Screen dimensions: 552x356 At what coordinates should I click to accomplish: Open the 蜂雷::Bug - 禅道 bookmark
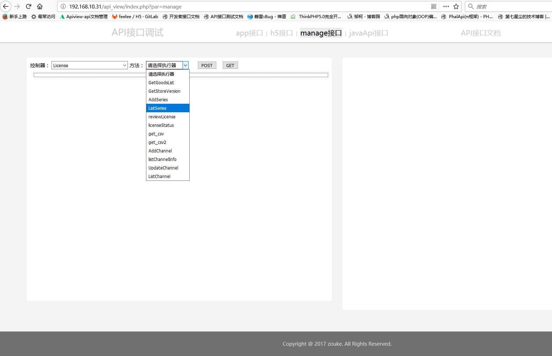267,16
